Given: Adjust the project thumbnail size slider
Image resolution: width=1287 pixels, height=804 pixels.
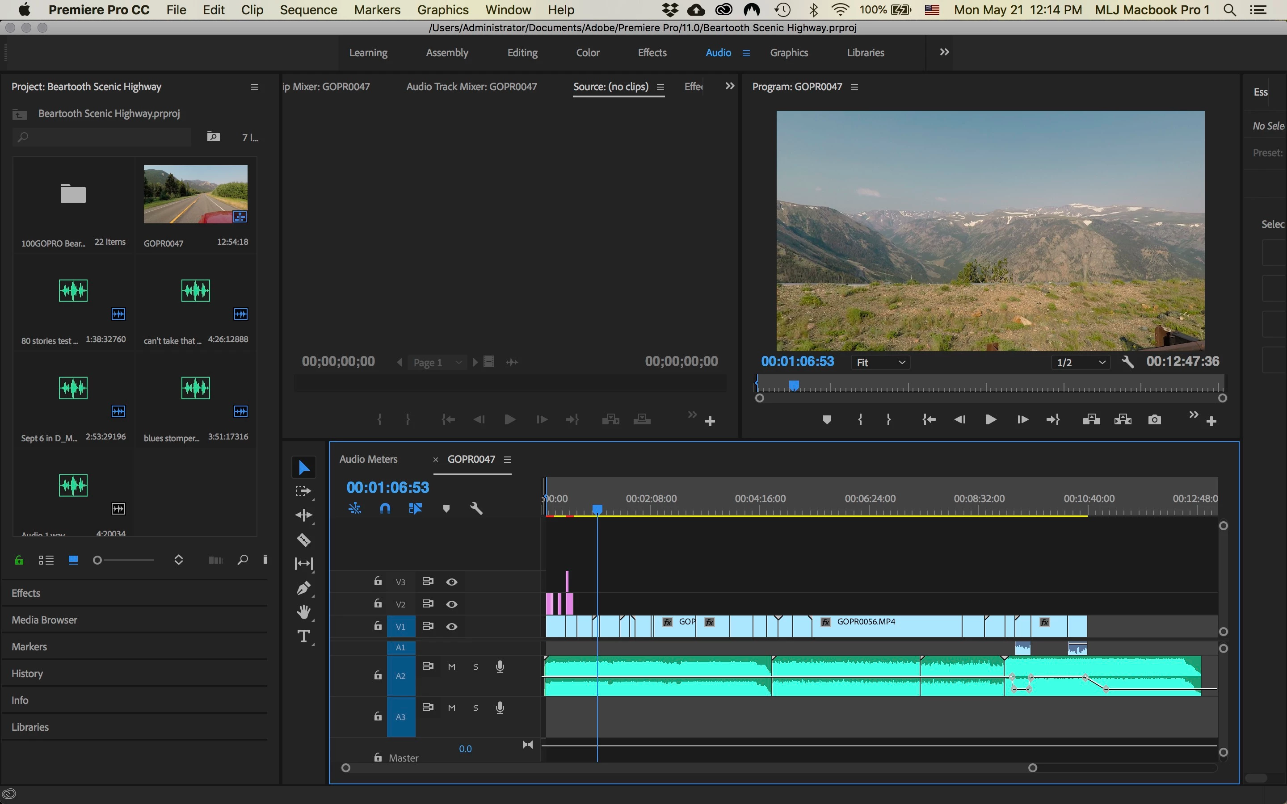Looking at the screenshot, I should coord(98,560).
